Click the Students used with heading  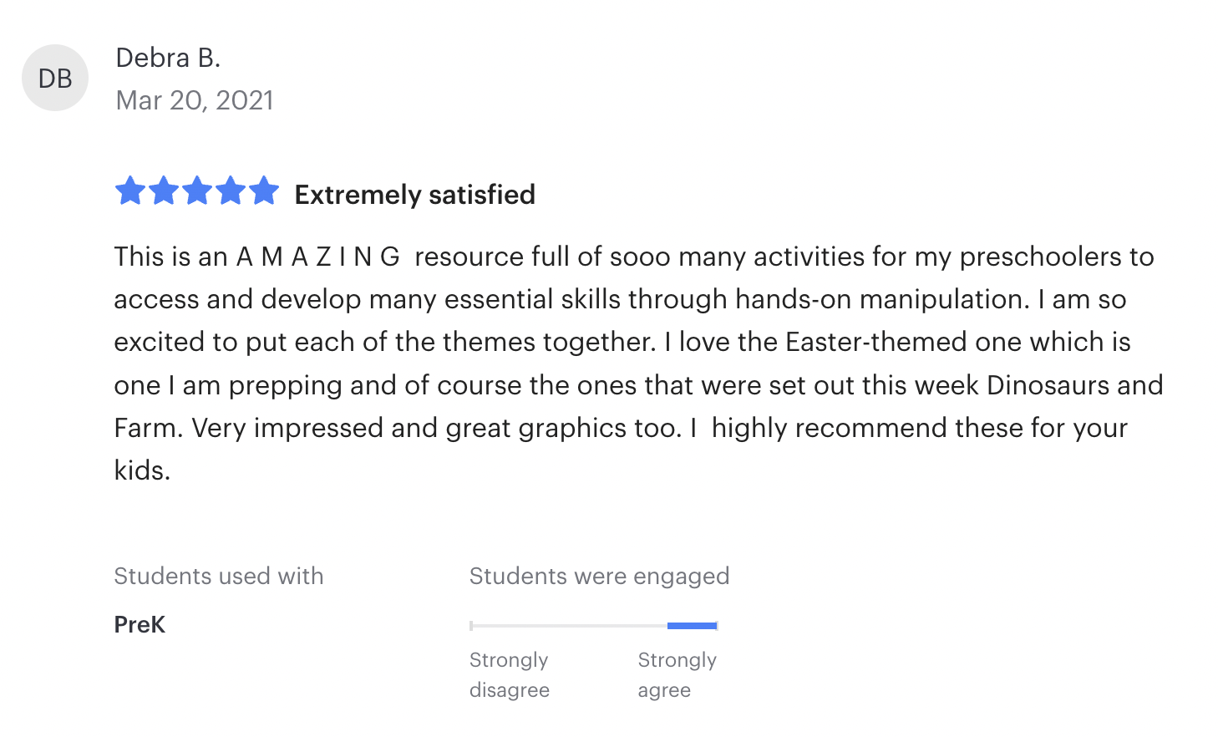click(x=218, y=576)
